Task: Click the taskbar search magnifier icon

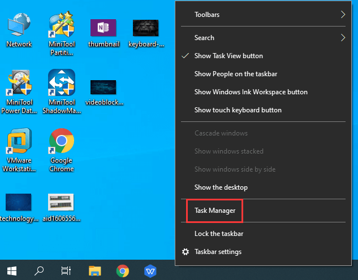Action: click(x=39, y=271)
